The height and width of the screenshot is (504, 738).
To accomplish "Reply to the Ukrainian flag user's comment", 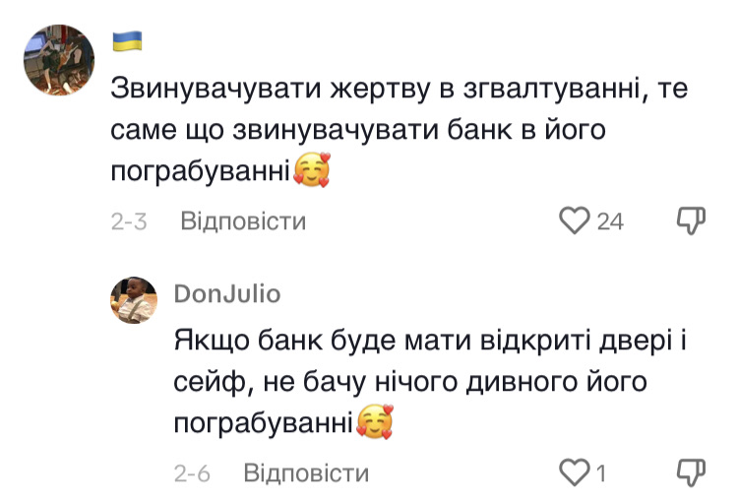I will [x=243, y=221].
